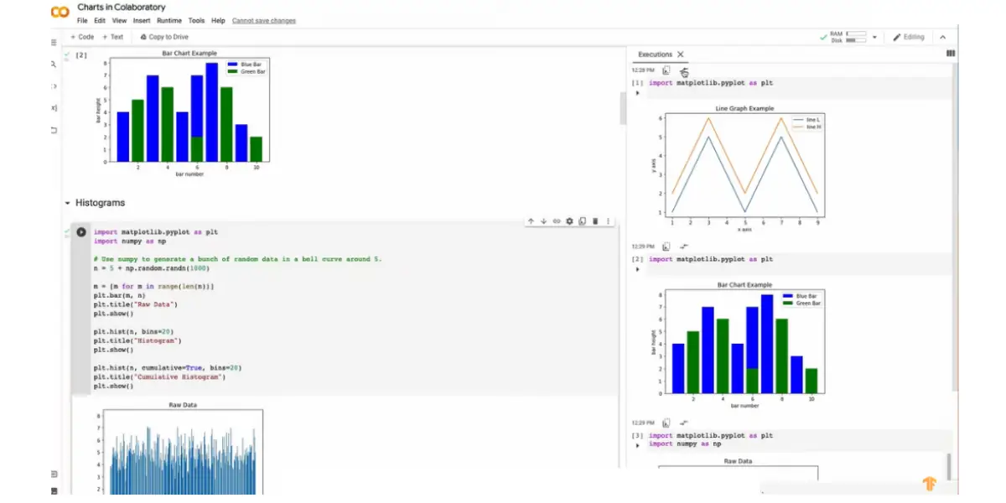Open the Runtime menu
This screenshot has height=503, width=1006.
(x=170, y=20)
